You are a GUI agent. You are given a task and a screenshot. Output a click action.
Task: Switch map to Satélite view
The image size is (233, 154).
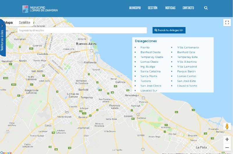[x=24, y=23]
